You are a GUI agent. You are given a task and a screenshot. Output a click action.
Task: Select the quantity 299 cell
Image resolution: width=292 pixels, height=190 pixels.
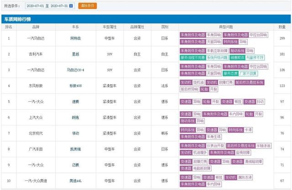point(282,38)
